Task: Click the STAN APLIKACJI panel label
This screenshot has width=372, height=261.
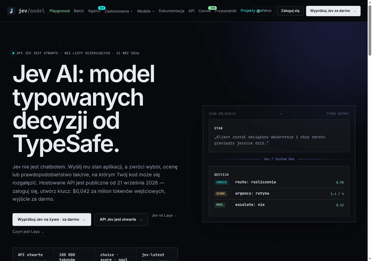Action: [222, 114]
